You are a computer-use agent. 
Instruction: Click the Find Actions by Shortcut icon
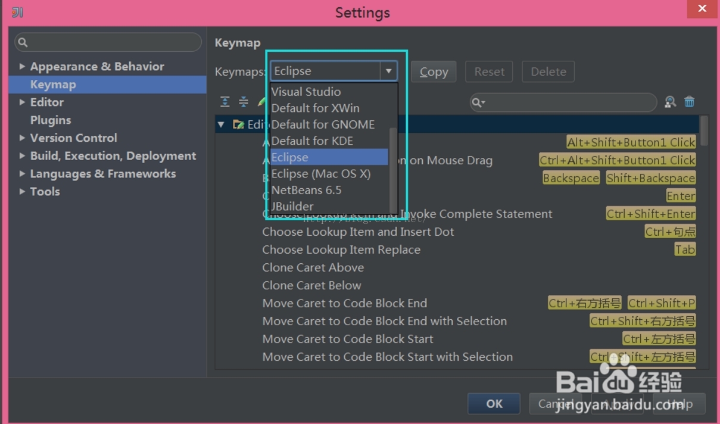coord(671,102)
